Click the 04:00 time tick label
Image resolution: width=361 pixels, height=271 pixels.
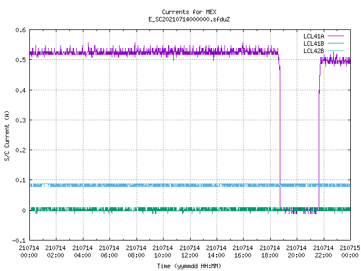click(x=82, y=255)
